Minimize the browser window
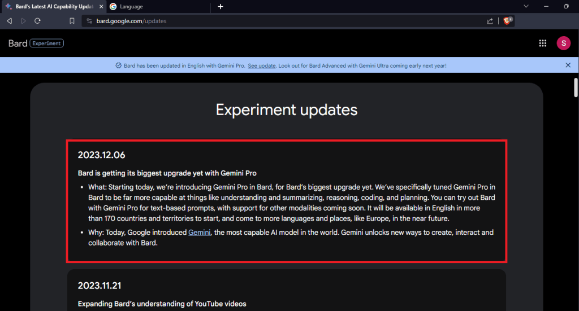 pyautogui.click(x=546, y=6)
